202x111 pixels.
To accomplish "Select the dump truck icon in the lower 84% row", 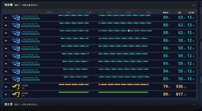I will pos(16,71).
